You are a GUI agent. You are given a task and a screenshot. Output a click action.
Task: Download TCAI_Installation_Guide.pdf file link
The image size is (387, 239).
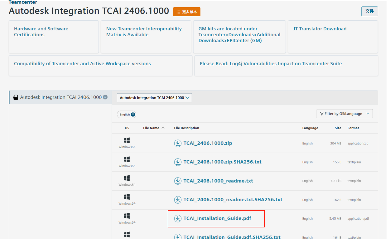[x=217, y=218]
